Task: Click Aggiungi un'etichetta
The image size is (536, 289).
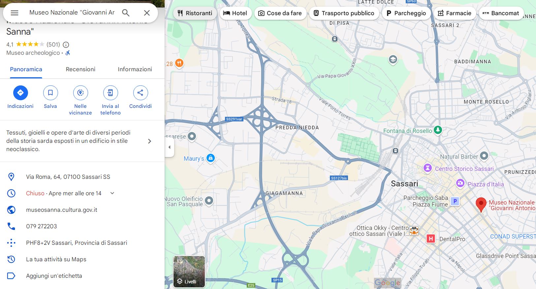Action: [54, 276]
